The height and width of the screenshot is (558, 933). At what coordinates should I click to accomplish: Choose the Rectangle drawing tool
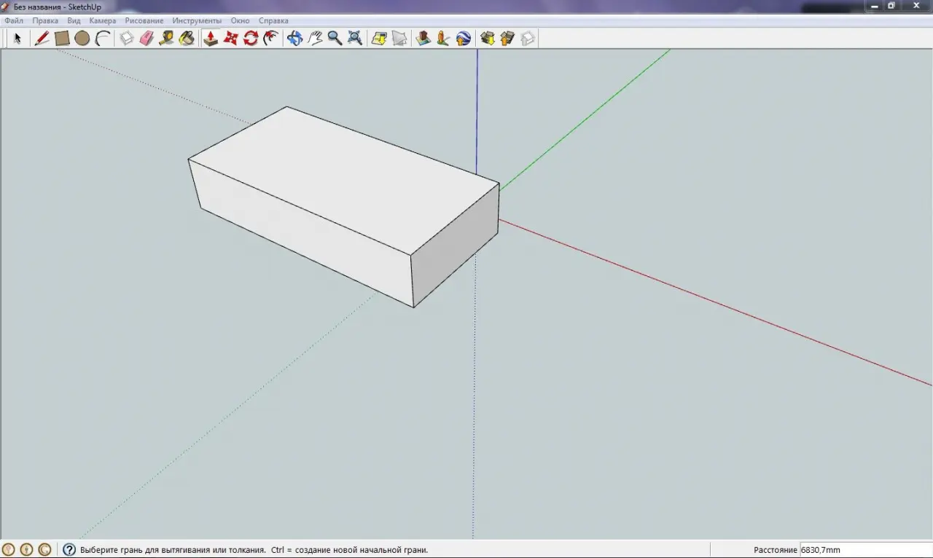62,39
